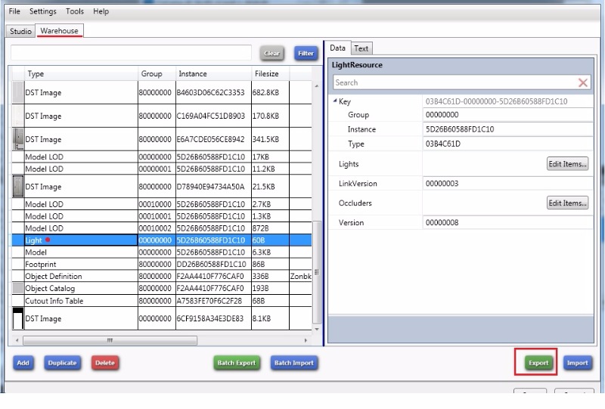Click Edit Items for Lights

coord(567,164)
